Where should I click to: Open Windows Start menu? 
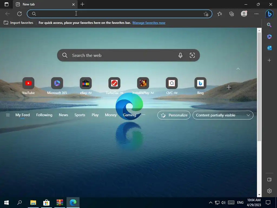(6, 203)
